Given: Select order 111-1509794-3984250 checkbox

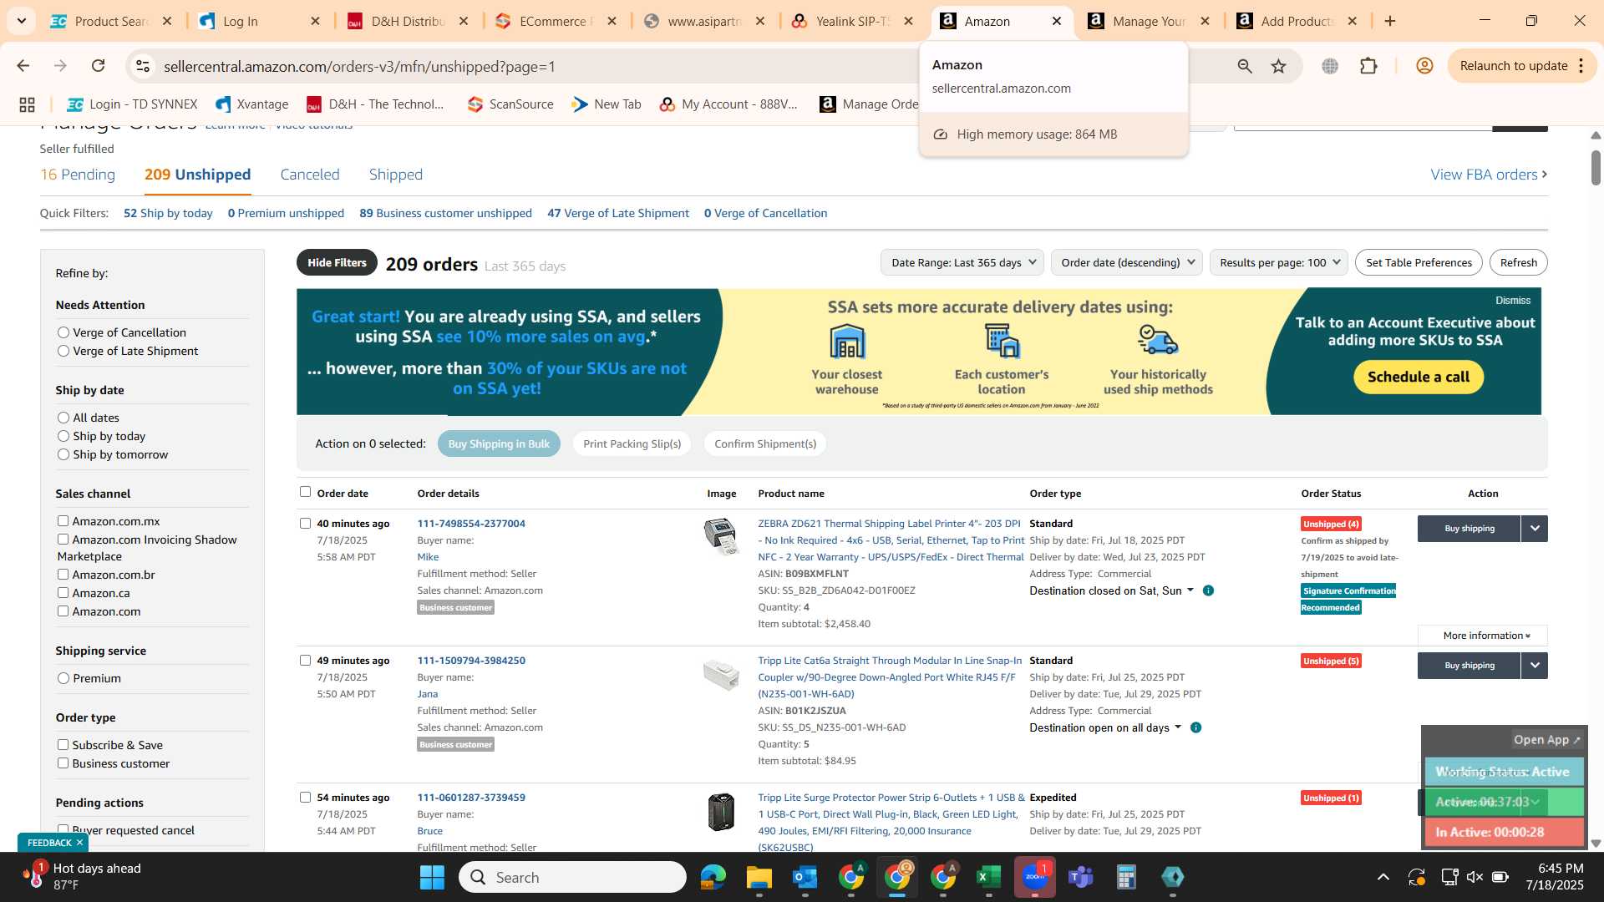Looking at the screenshot, I should pyautogui.click(x=305, y=661).
